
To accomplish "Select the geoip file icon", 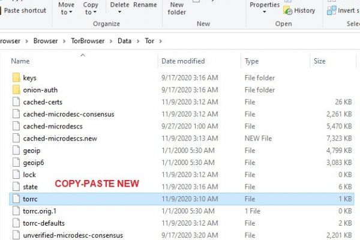I will tap(16, 150).
